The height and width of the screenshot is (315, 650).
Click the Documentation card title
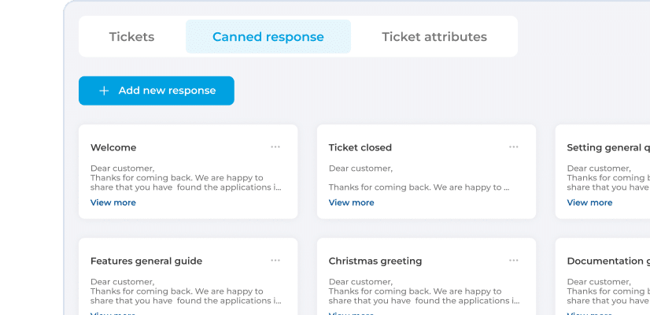click(608, 261)
